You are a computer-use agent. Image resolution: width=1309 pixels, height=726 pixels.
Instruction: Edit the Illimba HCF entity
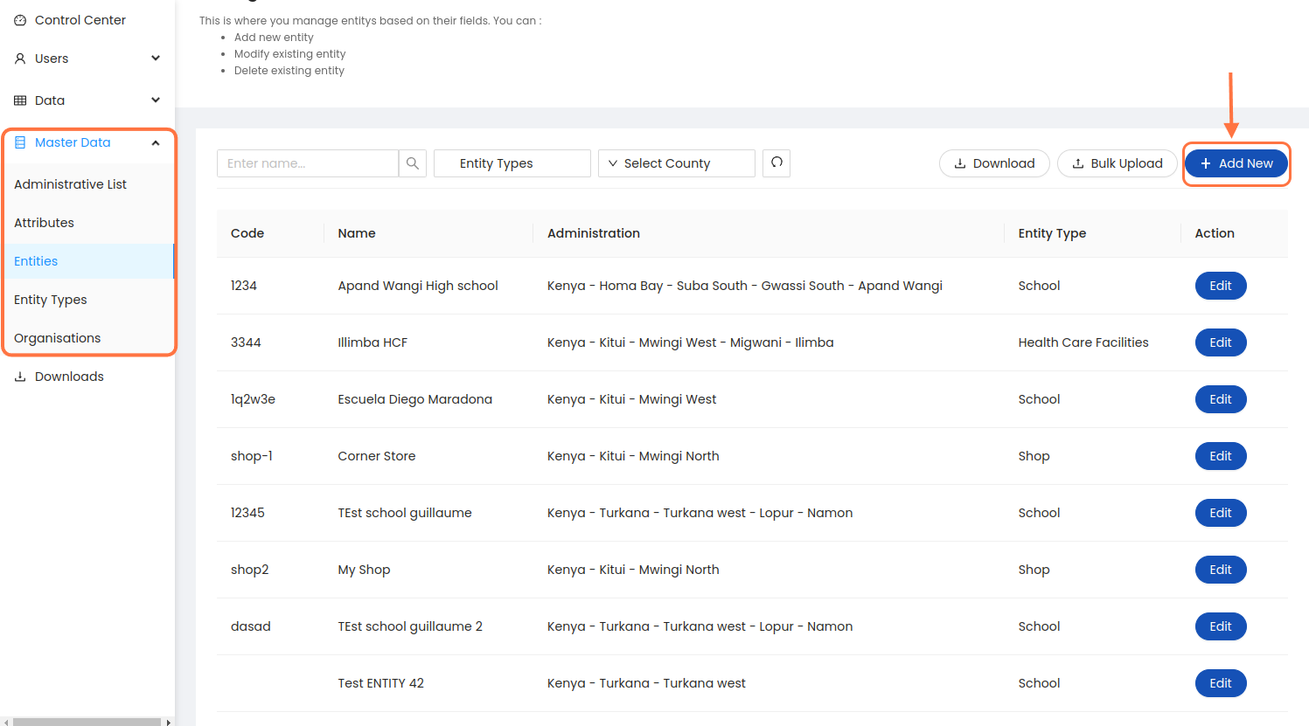(x=1221, y=342)
